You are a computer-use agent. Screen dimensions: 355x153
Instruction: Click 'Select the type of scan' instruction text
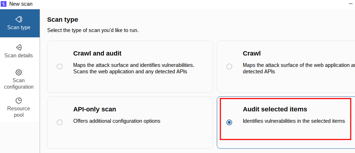click(93, 30)
